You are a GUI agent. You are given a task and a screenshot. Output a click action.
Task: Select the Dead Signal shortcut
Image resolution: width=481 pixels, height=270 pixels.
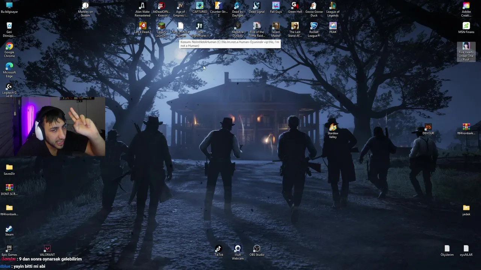pyautogui.click(x=257, y=7)
